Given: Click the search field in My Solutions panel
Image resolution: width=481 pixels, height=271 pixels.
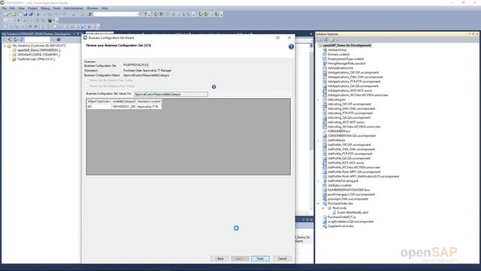Looking at the screenshot, I should click(37, 40).
